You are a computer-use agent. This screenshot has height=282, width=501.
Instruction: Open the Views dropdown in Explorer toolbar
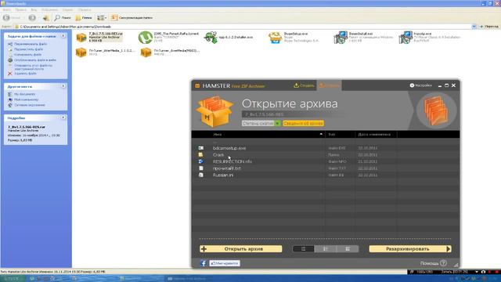(102, 18)
